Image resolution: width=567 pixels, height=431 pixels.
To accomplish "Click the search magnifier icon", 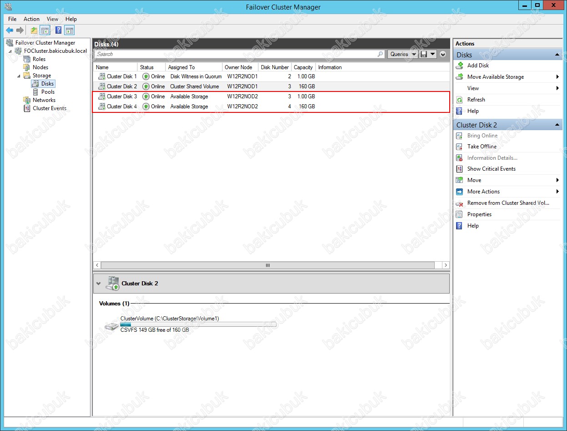I will point(381,54).
